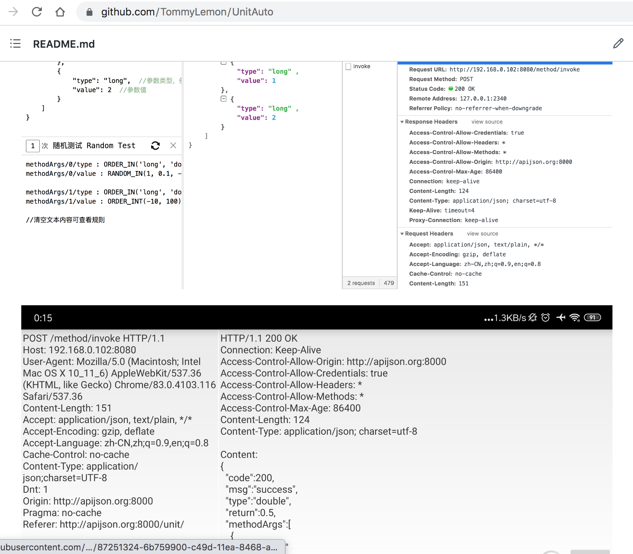Go to the browser home page

click(60, 12)
